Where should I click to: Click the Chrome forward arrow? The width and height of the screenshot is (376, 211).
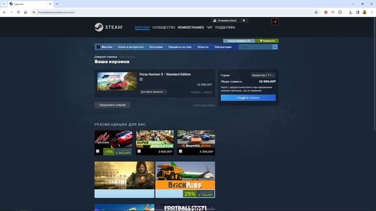click(11, 12)
